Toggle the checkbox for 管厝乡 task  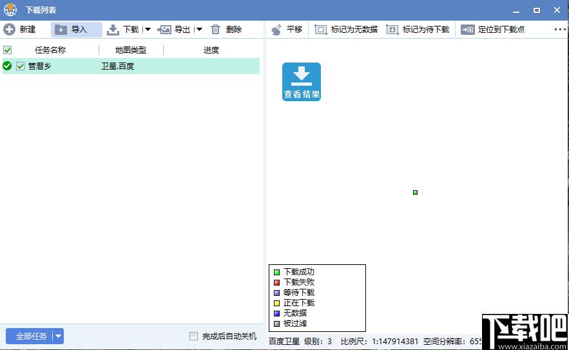pyautogui.click(x=21, y=66)
